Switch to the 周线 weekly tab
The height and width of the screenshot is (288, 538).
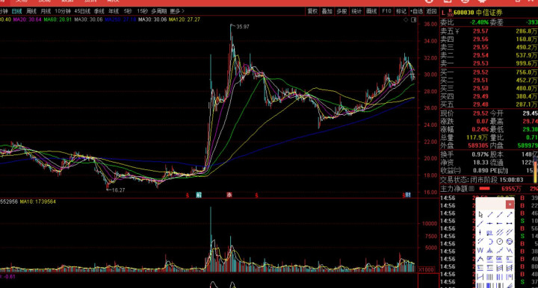31,11
